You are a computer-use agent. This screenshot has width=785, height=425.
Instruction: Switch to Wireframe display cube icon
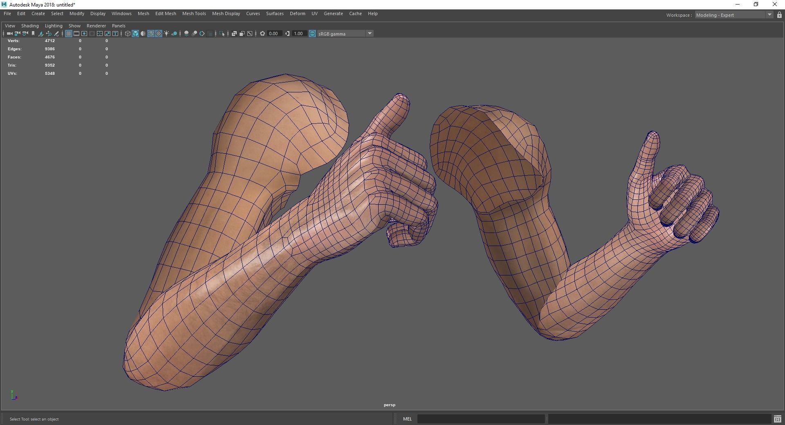(128, 34)
